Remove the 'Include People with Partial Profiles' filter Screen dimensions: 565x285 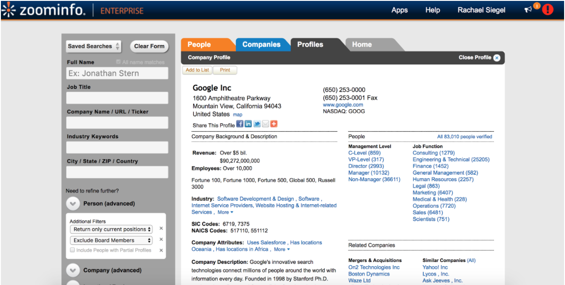tap(161, 250)
